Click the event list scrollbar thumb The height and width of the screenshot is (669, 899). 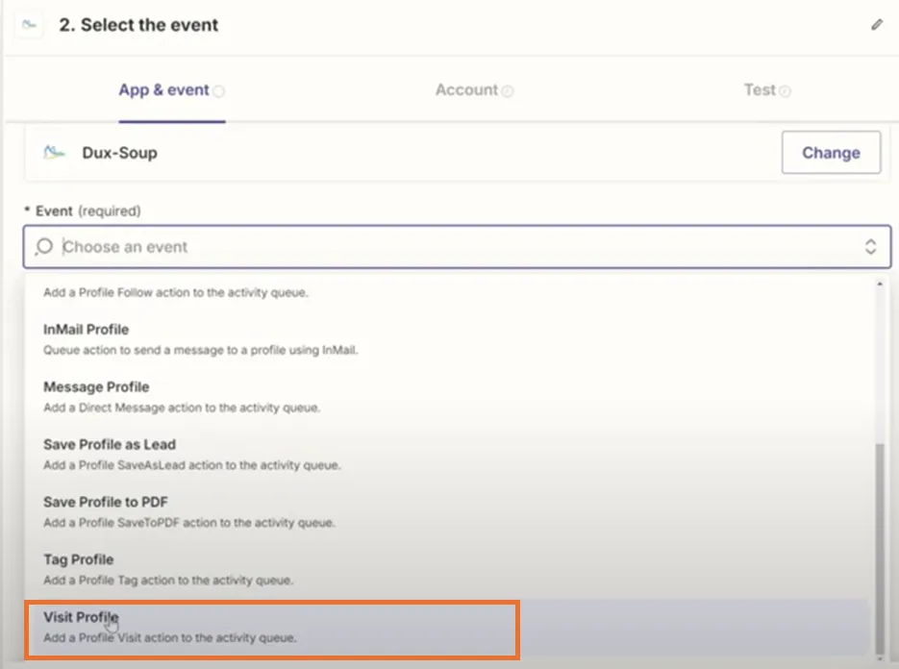[880, 548]
